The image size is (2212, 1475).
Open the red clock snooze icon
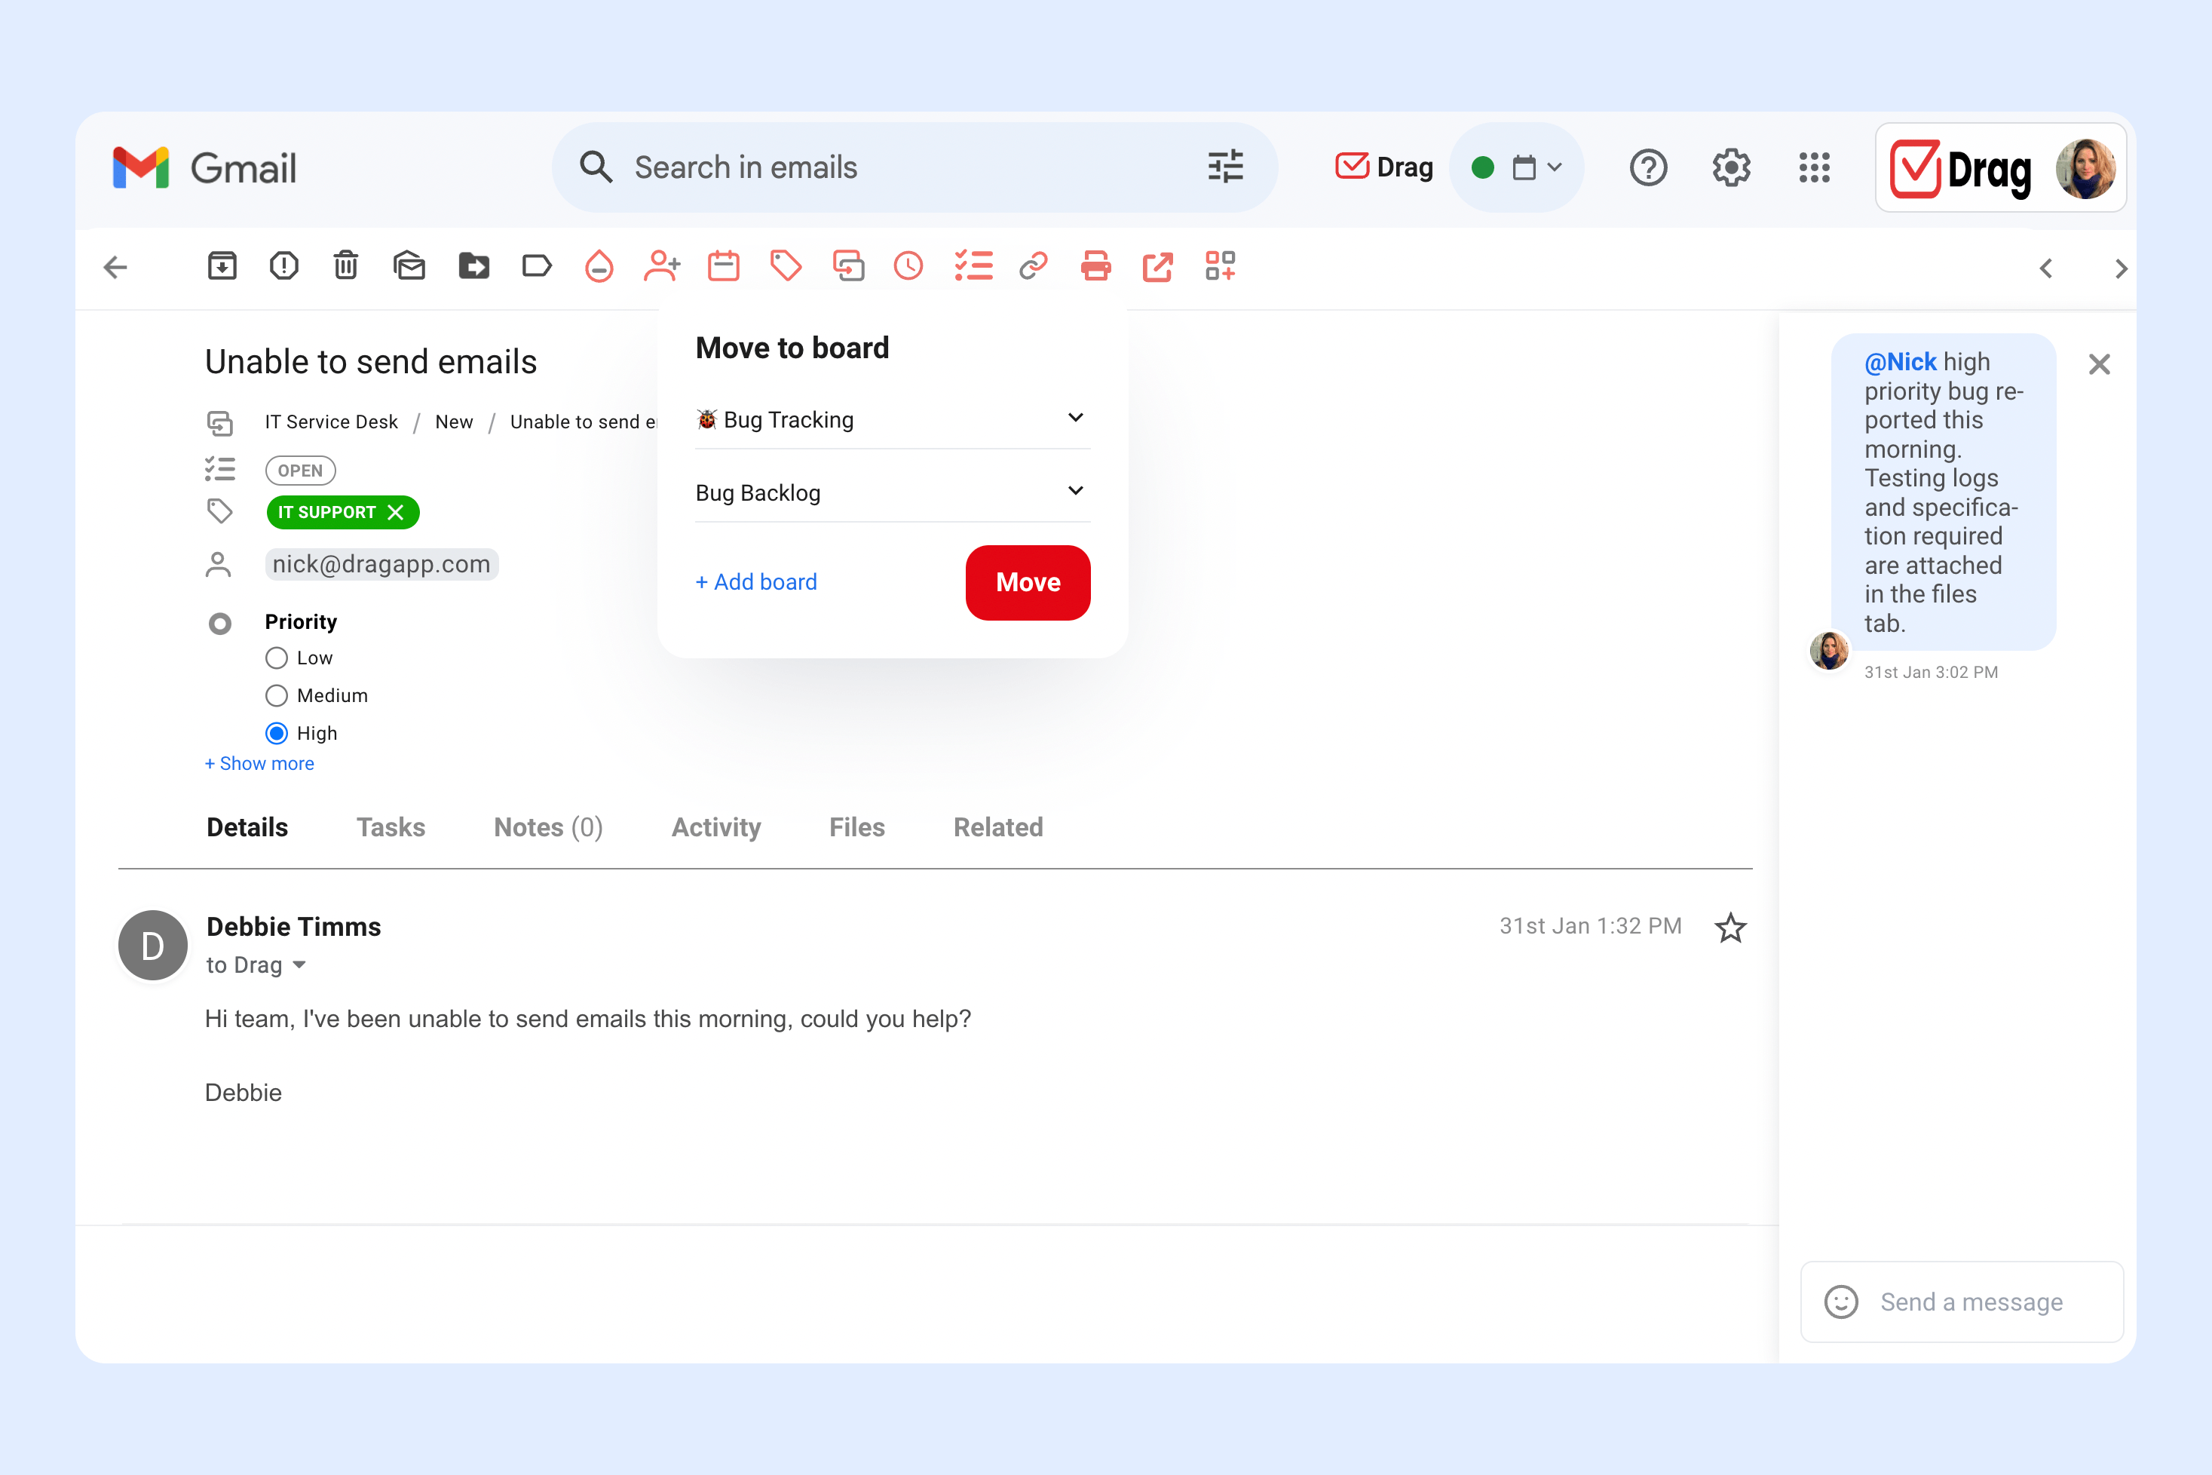(x=908, y=266)
